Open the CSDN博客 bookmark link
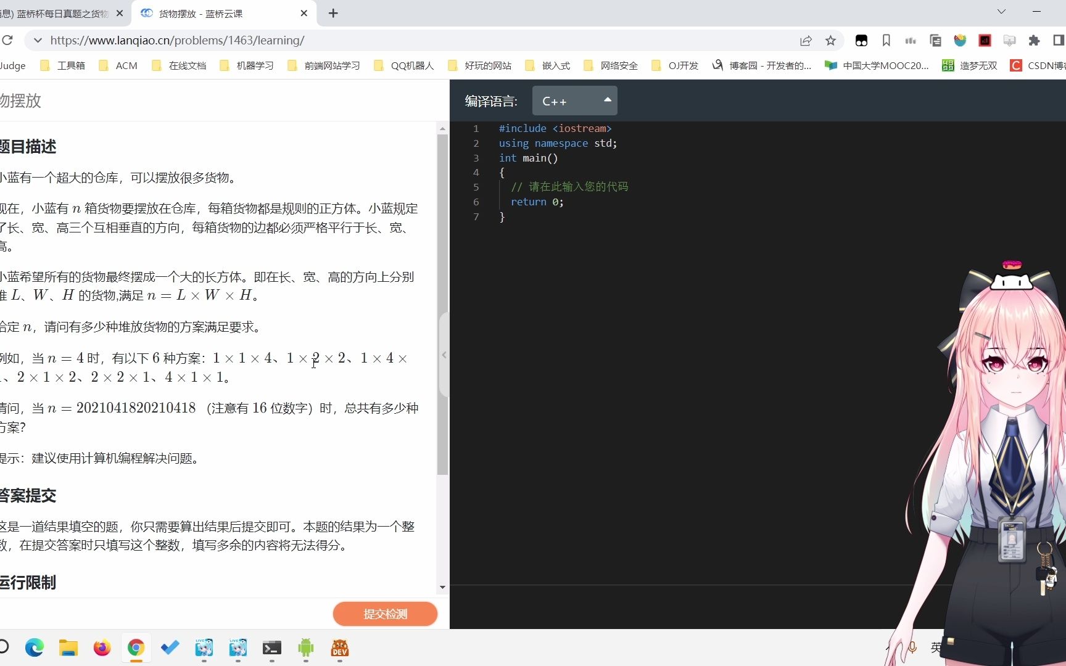This screenshot has width=1066, height=666. pos(1038,65)
